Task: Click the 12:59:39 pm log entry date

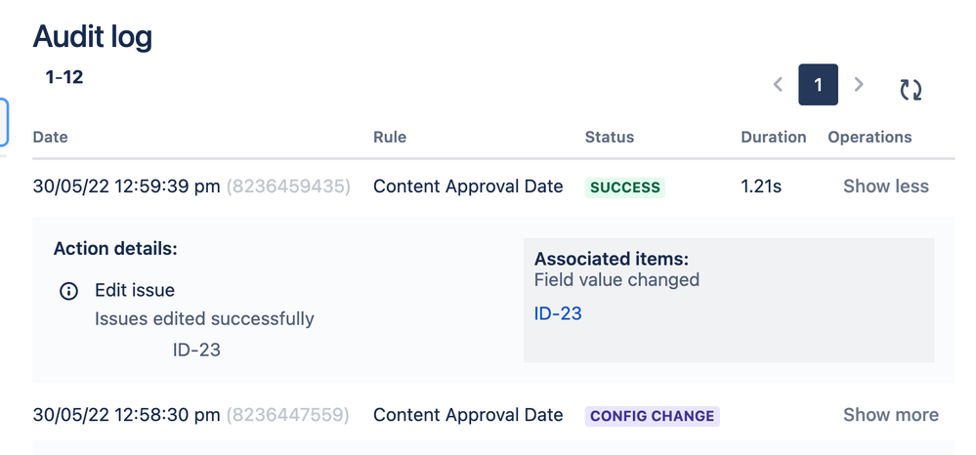Action: pos(126,186)
